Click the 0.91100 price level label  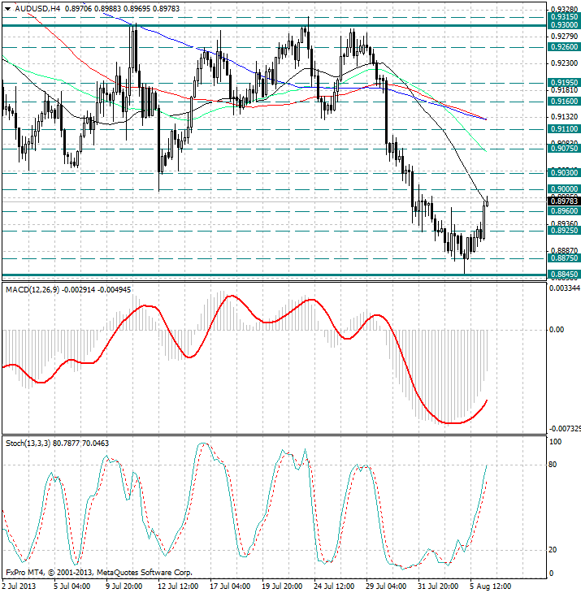click(x=564, y=129)
